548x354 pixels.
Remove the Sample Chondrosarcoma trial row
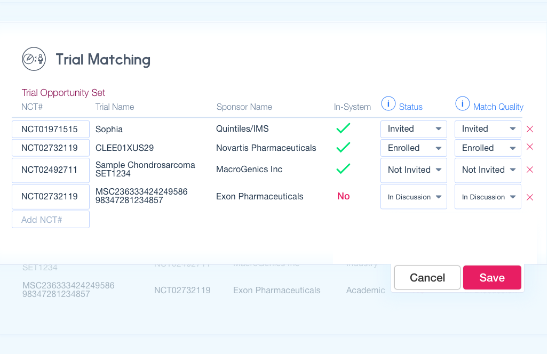[530, 170]
